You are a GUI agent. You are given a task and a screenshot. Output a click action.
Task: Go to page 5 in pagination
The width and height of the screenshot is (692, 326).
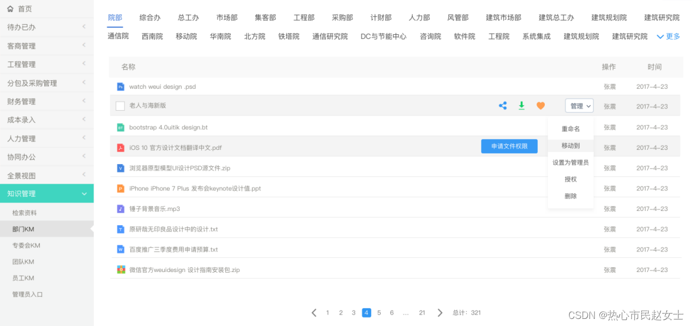coord(379,312)
